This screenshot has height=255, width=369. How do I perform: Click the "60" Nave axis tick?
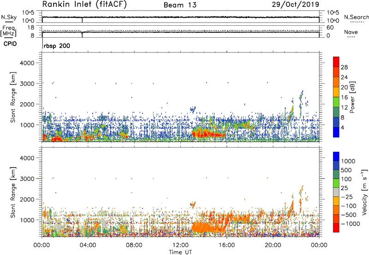pos(330,28)
